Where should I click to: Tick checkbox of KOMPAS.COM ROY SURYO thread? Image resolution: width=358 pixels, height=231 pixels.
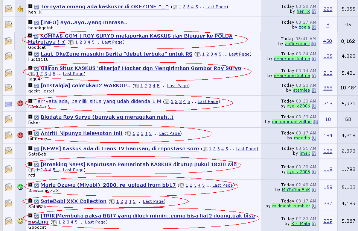[x=36, y=36]
